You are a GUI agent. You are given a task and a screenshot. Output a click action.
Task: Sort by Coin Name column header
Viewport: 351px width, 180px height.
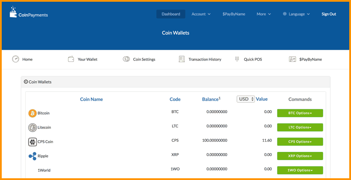click(91, 99)
